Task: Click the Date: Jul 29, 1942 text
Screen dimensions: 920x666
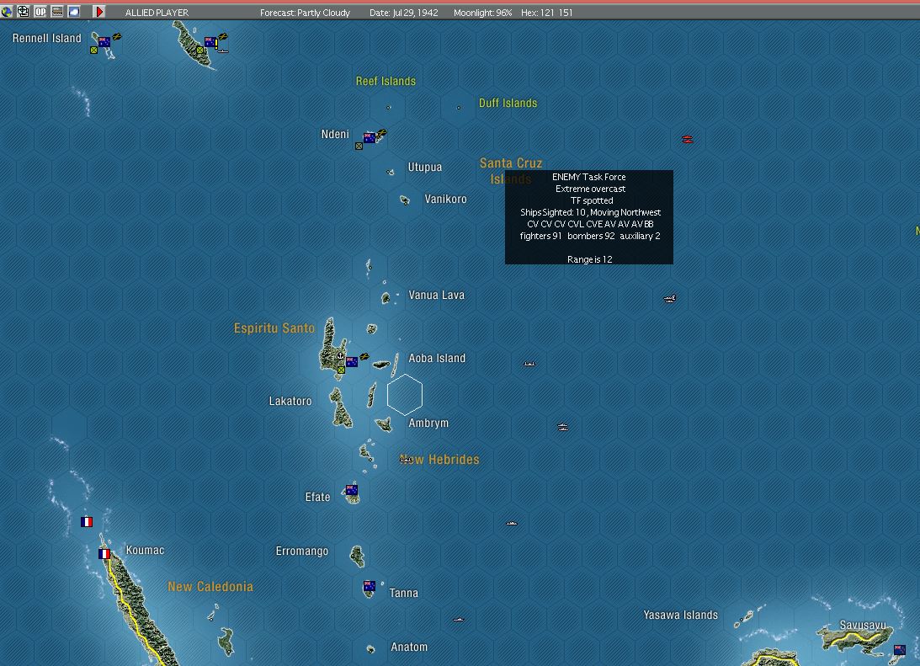Action: point(404,13)
